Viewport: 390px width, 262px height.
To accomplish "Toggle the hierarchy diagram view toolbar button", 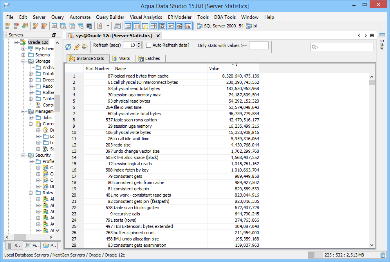I will pos(180,26).
